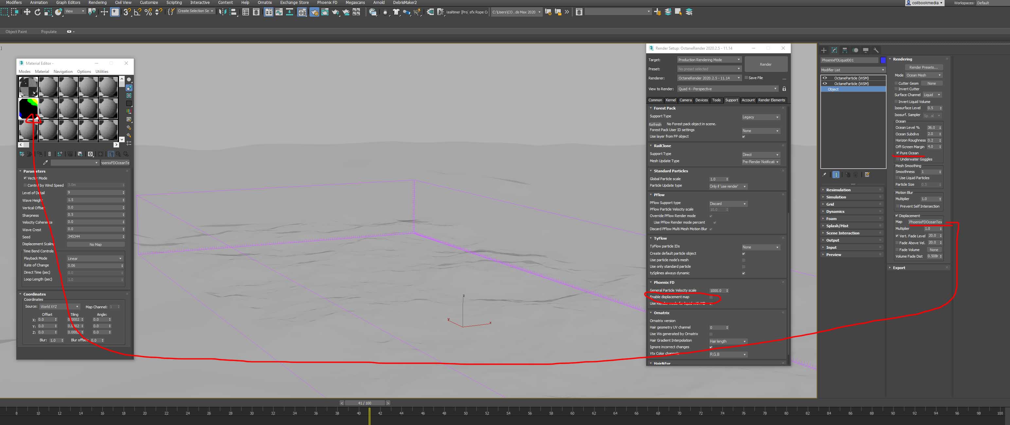
Task: Expand the Modifier List dropdown
Action: click(853, 70)
